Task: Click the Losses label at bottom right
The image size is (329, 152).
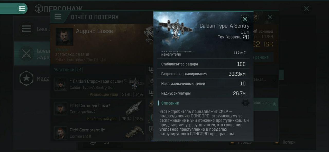Action: tap(289, 142)
